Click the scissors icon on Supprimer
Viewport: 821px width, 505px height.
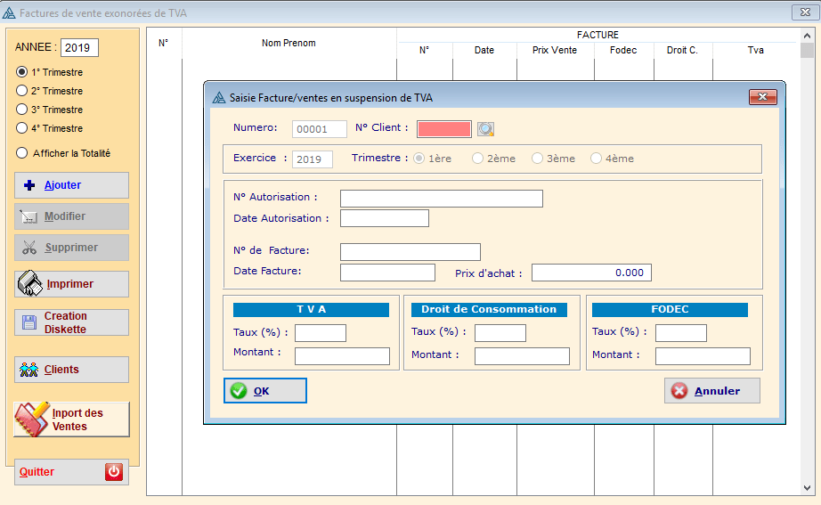pyautogui.click(x=29, y=248)
